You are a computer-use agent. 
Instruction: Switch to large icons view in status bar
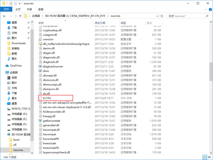(x=210, y=157)
